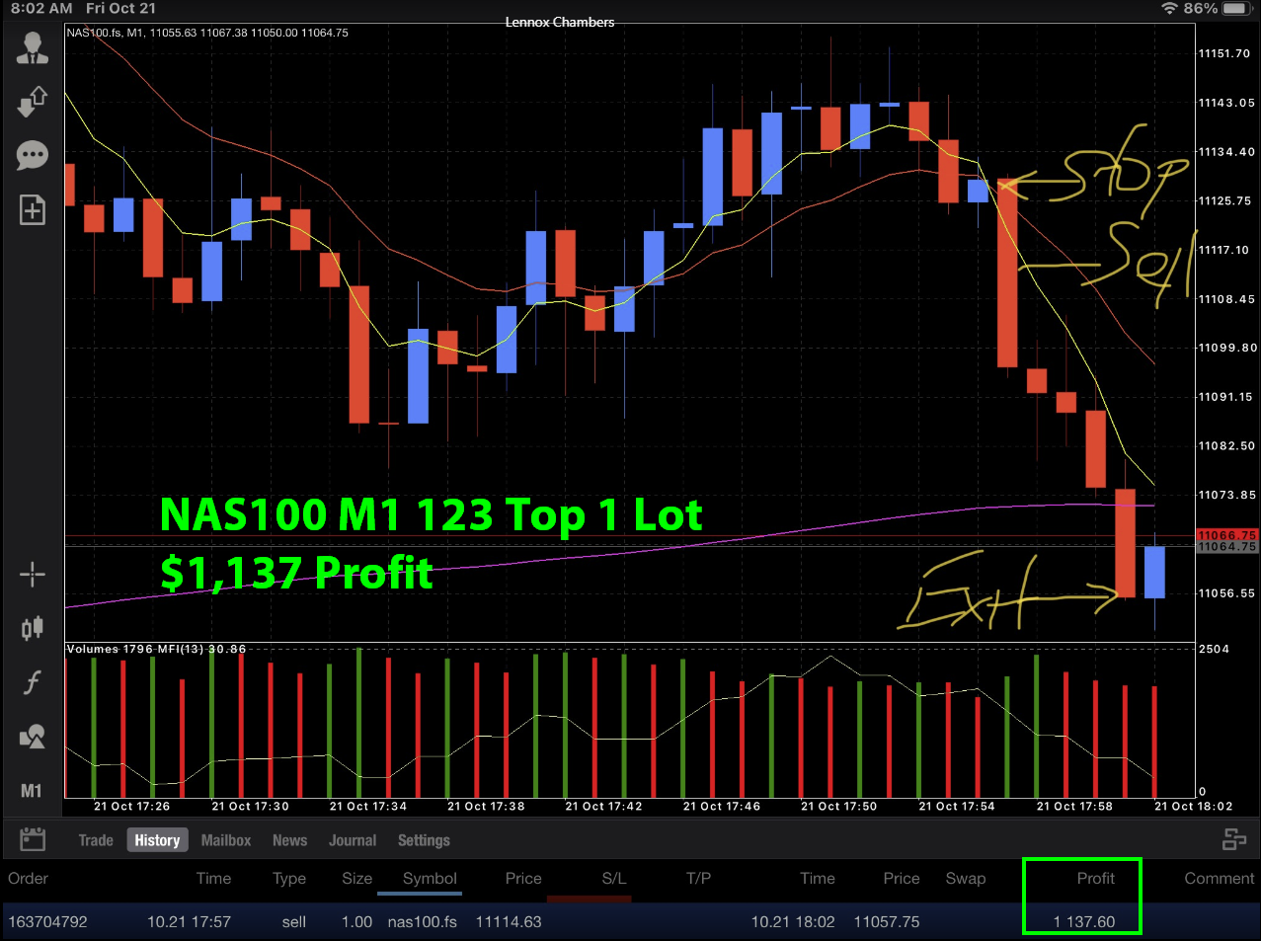Screen dimensions: 1261x941
Task: Click open price 11114.63 cell
Action: 509,921
